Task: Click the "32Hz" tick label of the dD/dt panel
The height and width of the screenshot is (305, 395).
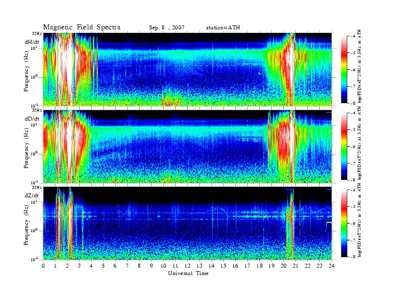Action: click(x=37, y=110)
